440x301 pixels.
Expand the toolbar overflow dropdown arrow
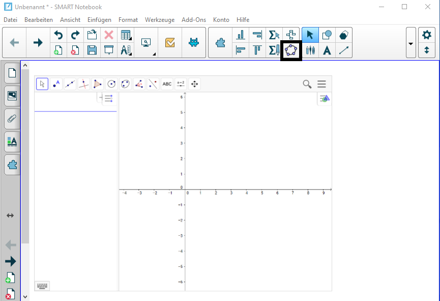pos(411,43)
